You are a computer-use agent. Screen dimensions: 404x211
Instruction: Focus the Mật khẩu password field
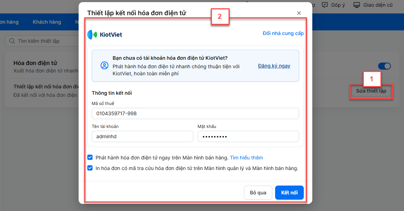(248, 136)
